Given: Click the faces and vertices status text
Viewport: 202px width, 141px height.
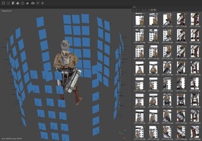Looking at the screenshot, I should pyautogui.click(x=12, y=139).
